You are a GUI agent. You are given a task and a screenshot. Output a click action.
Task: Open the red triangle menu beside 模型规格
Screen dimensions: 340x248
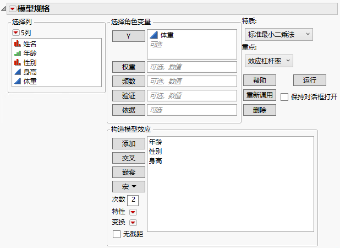pos(12,9)
